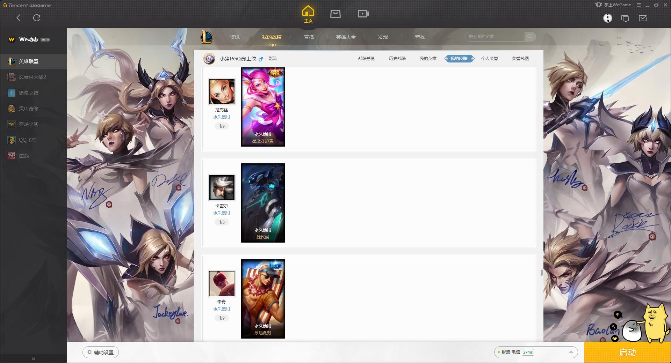Expand the sidebar bottom menu handle
Screen dimensions: 671x363
coord(34,358)
